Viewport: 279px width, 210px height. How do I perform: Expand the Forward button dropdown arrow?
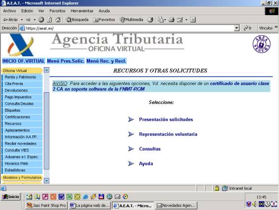35,20
